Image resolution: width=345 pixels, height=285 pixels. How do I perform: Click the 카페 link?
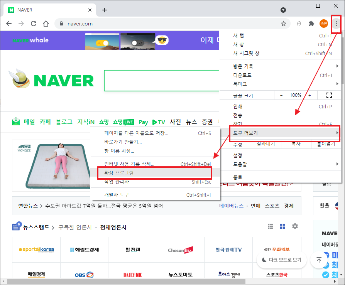(x=45, y=122)
